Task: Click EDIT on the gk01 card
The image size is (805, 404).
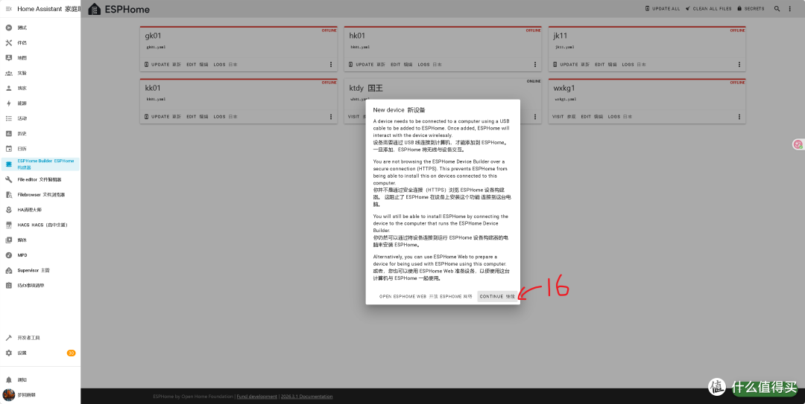Action: tap(197, 65)
